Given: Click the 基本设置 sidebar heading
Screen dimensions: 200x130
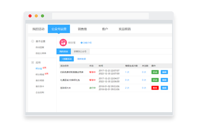Looking at the screenshot, I should click(x=40, y=41).
